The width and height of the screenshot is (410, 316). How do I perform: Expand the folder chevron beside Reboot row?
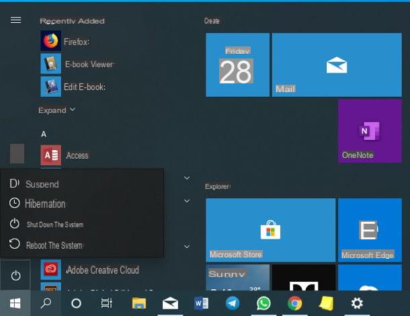[x=187, y=247]
